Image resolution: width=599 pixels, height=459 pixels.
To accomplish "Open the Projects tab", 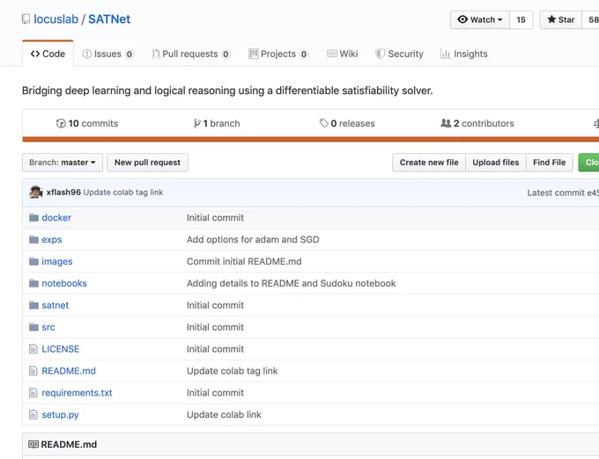I will pyautogui.click(x=278, y=55).
